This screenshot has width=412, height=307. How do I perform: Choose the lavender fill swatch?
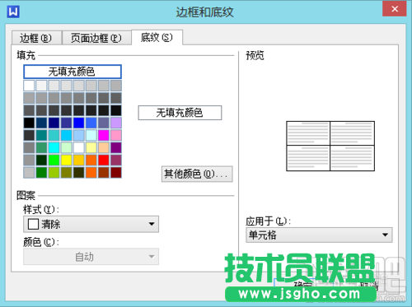(x=116, y=123)
